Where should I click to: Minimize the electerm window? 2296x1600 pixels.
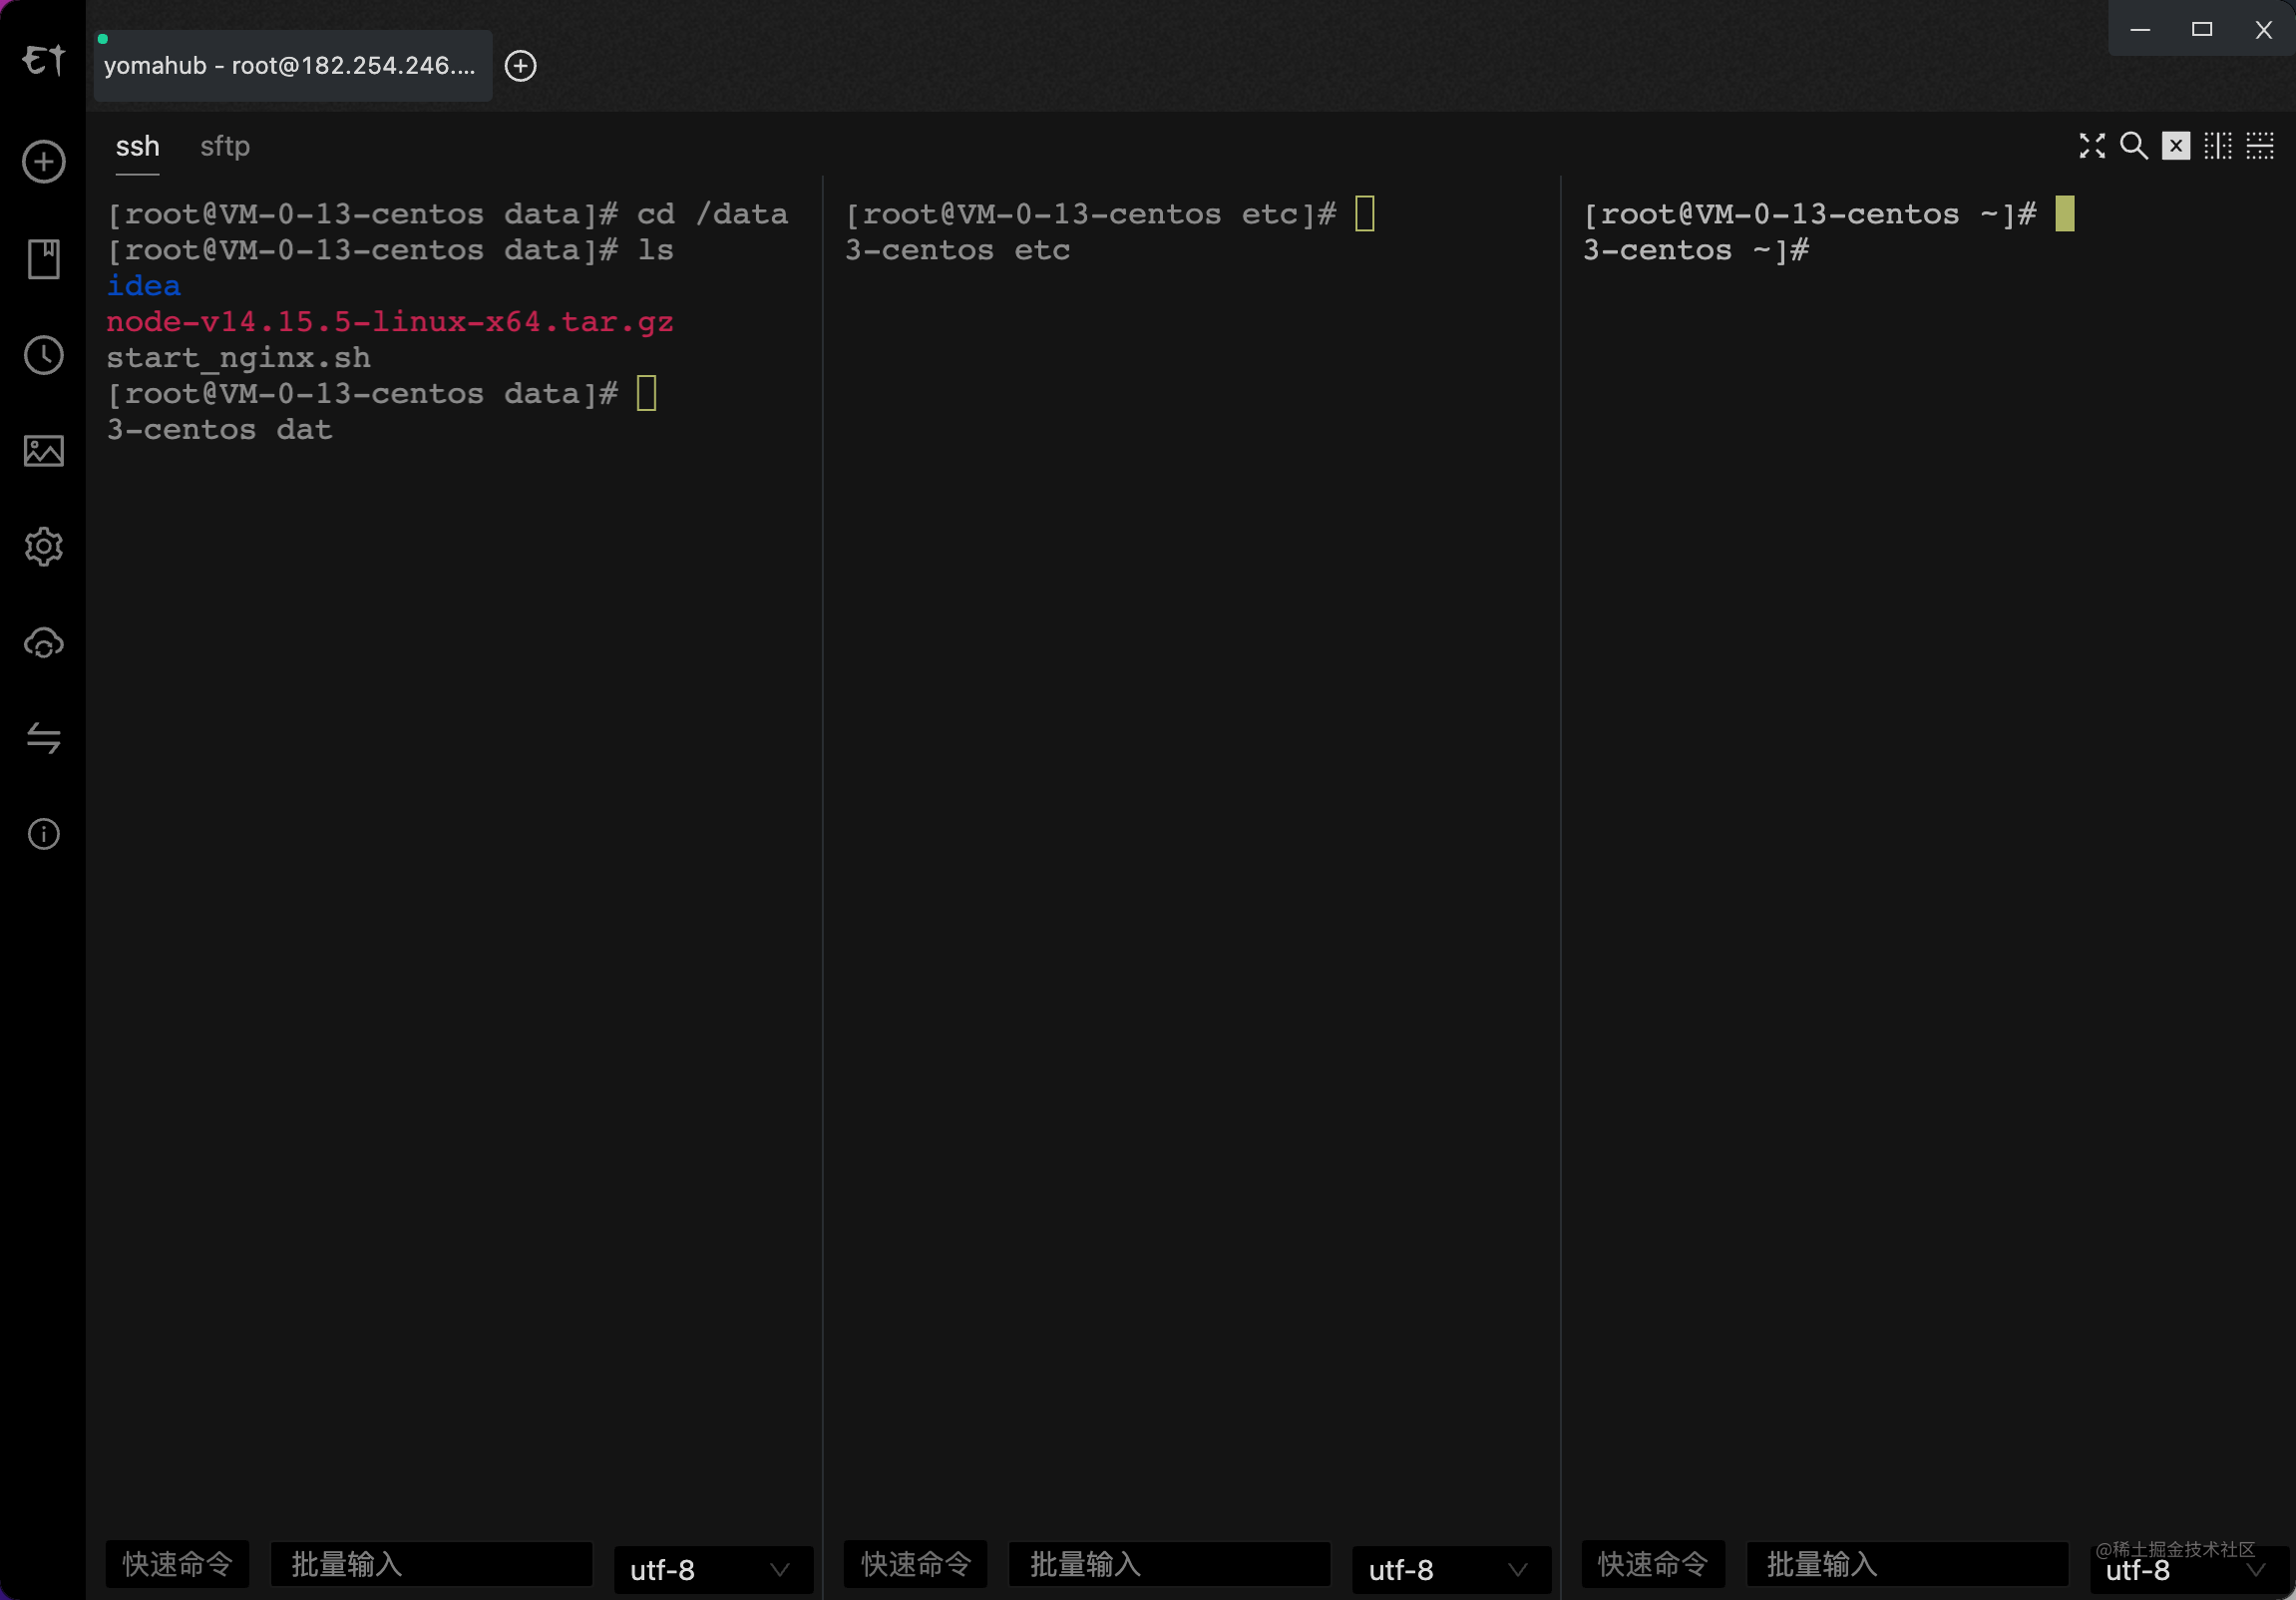pyautogui.click(x=2140, y=30)
